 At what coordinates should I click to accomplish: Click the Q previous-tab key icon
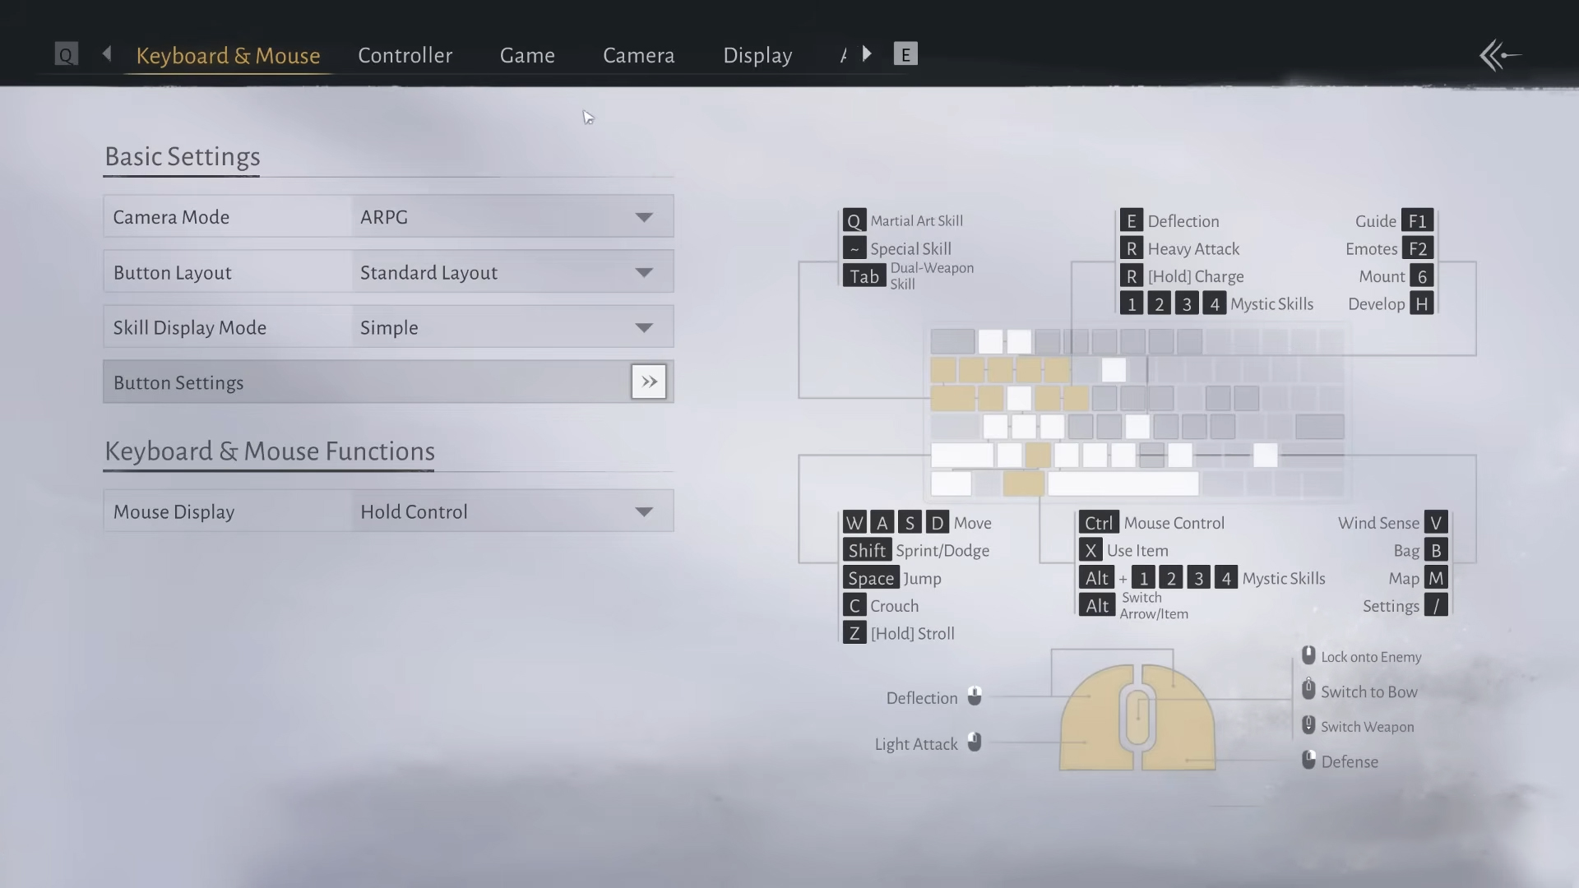pos(66,55)
